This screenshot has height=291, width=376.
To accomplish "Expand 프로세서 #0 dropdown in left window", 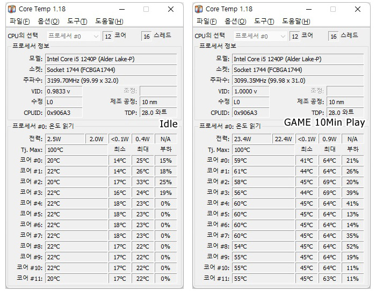I will coord(74,37).
